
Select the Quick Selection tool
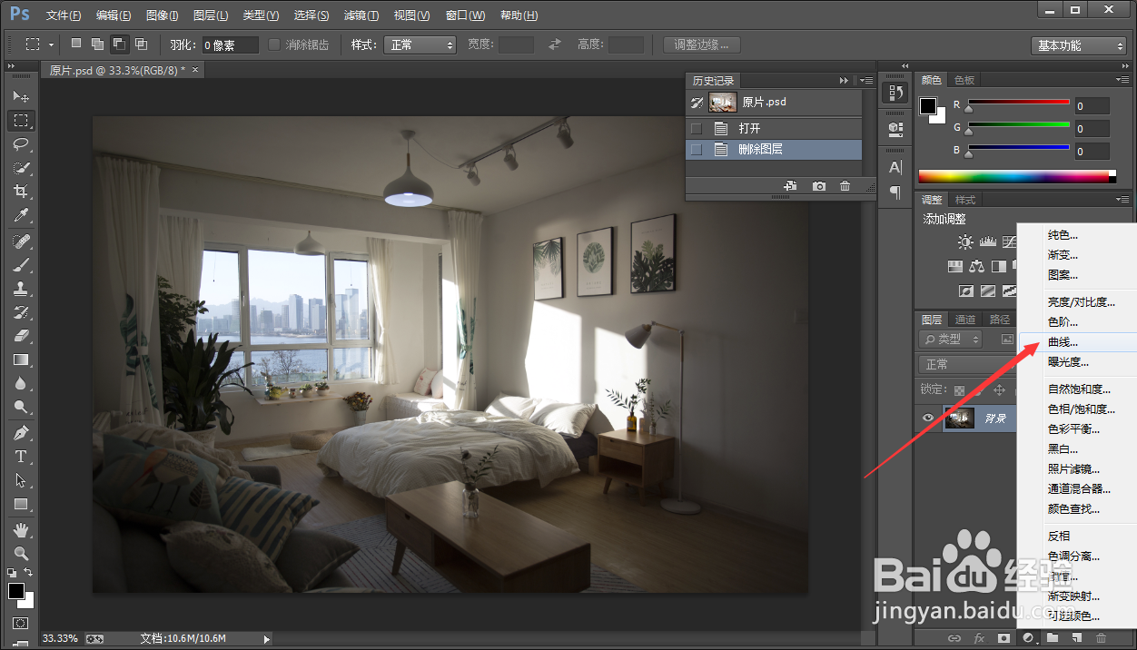21,167
